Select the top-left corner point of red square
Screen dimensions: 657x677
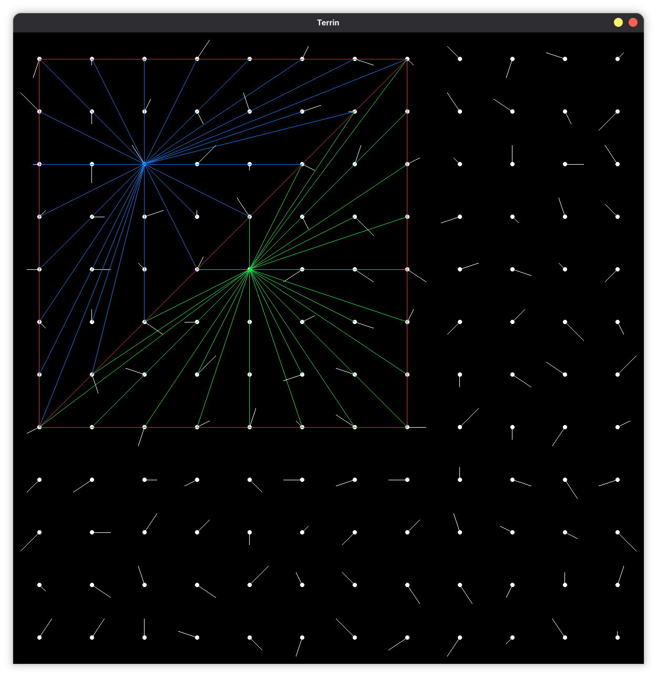(x=39, y=59)
